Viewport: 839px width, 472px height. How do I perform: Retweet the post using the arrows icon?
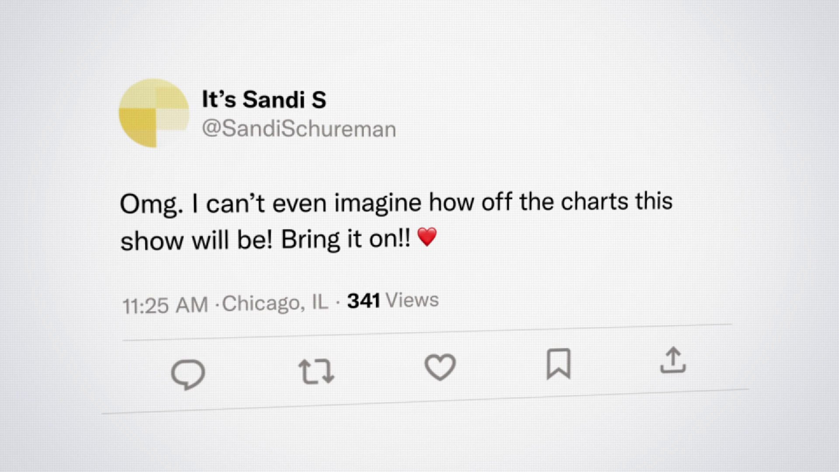pos(316,371)
